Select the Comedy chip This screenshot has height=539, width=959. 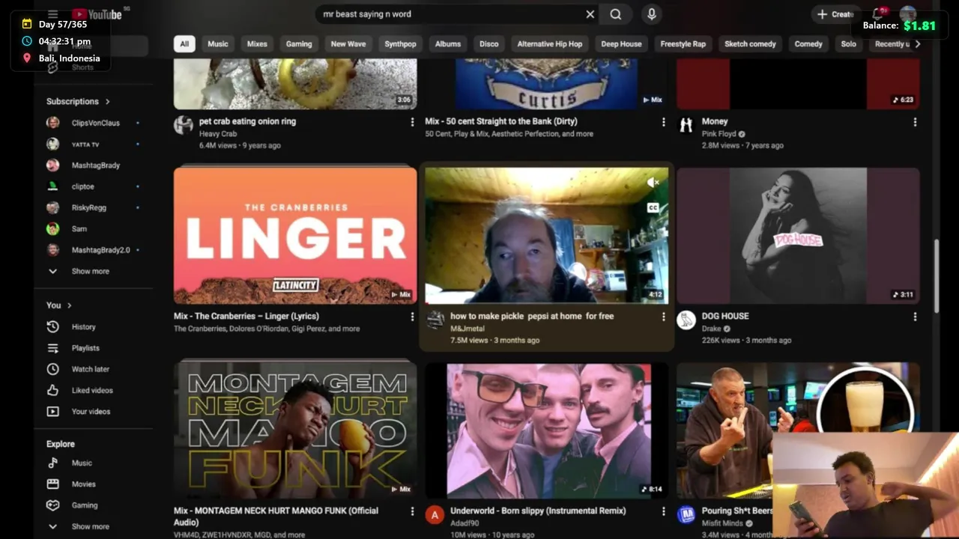pyautogui.click(x=808, y=44)
